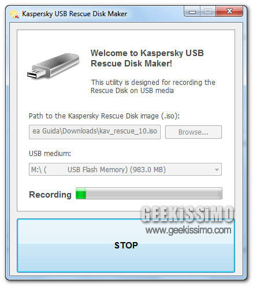This screenshot has height=286, width=253.
Task: Click the window title text
Action: [75, 14]
